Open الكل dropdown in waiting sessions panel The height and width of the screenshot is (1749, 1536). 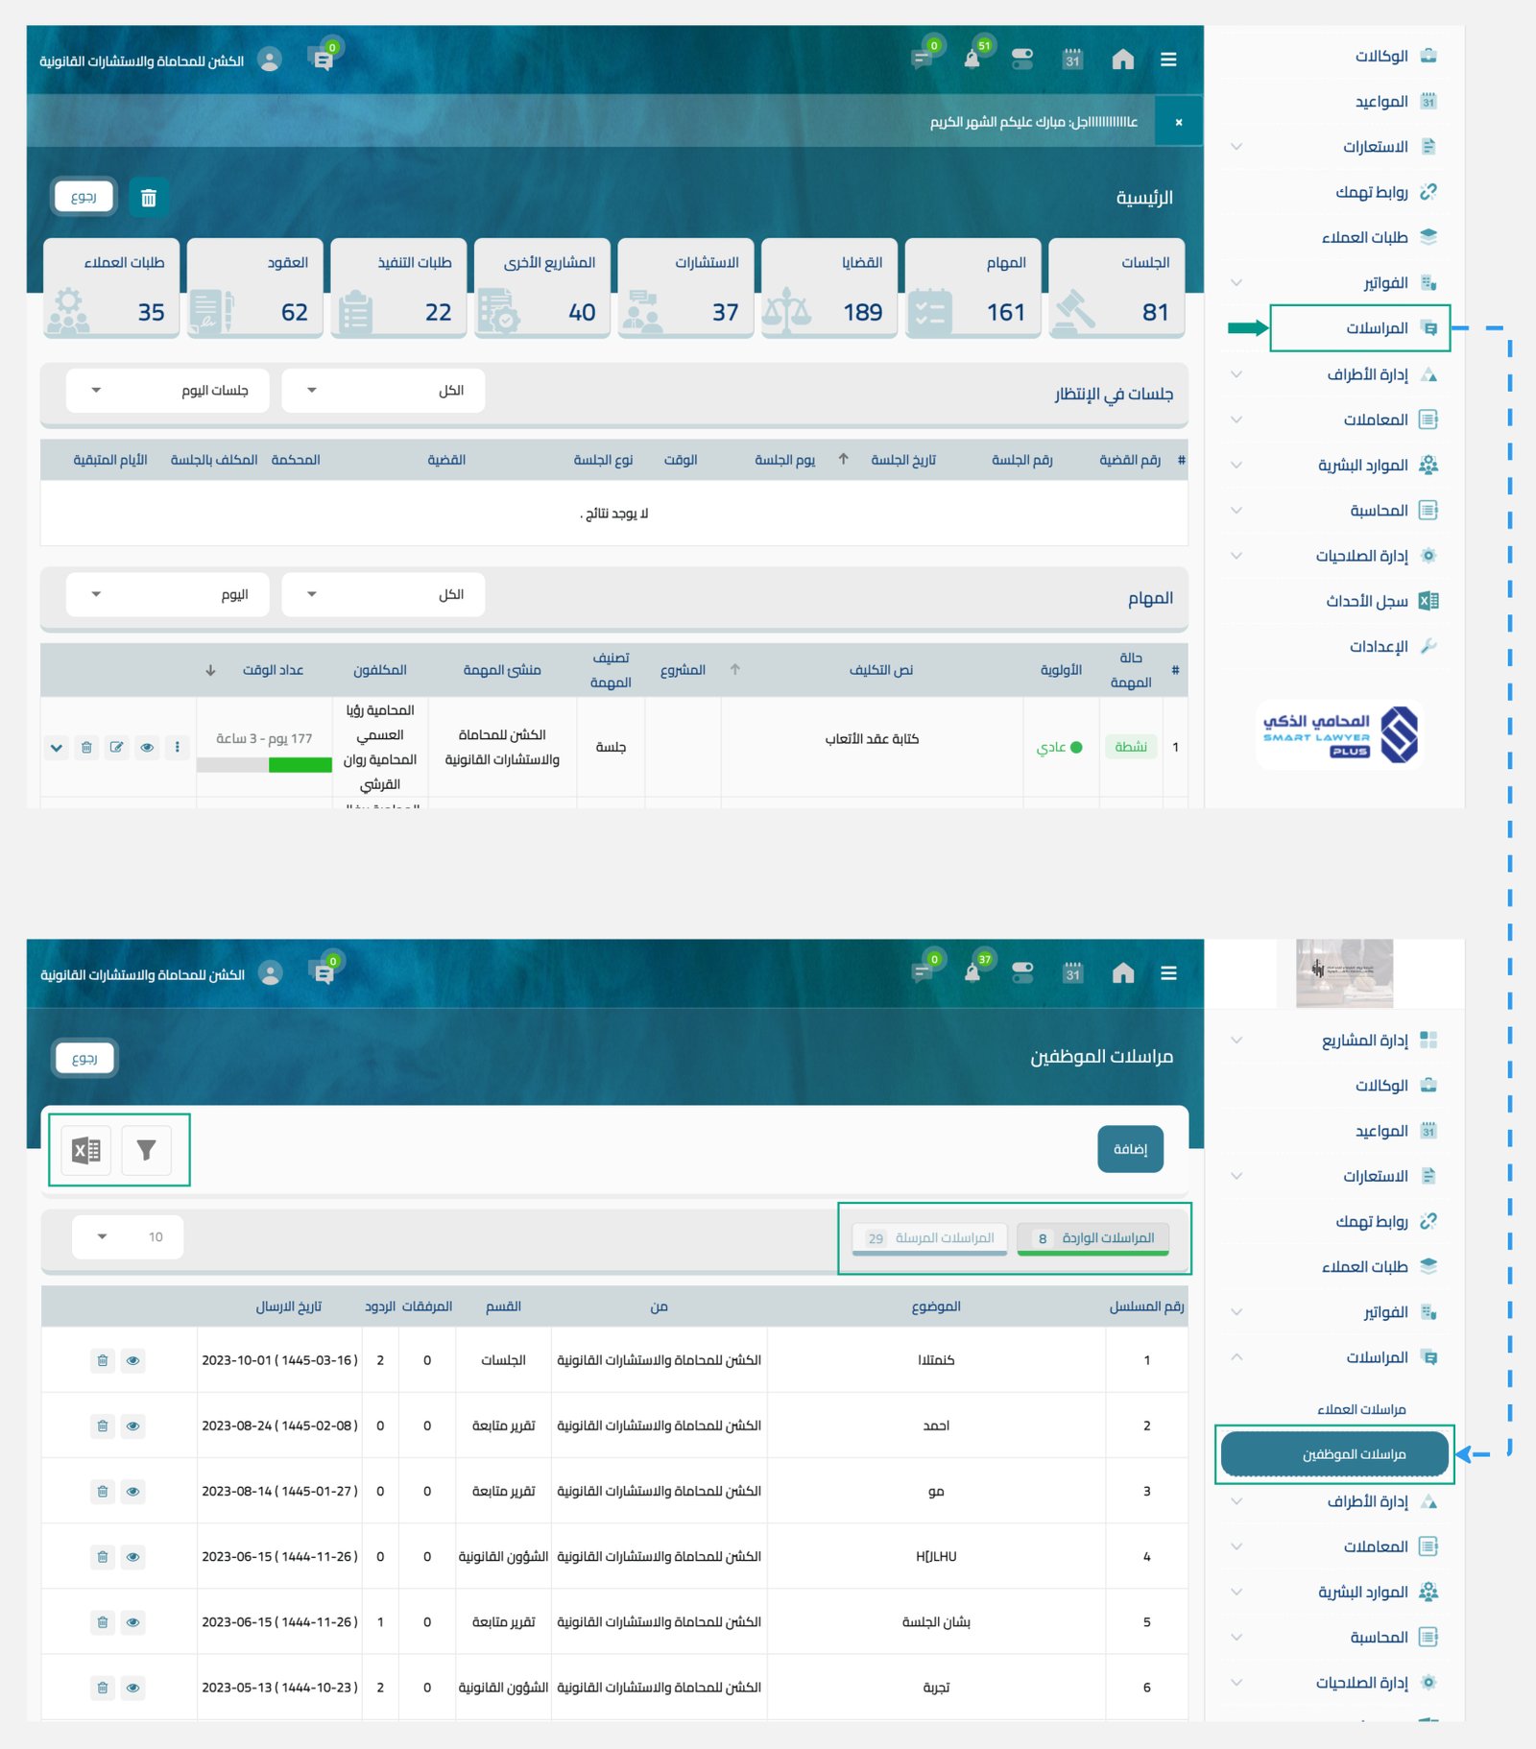pyautogui.click(x=383, y=391)
